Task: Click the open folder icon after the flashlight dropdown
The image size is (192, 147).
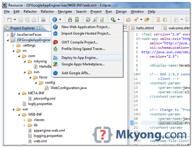Action: tap(147, 20)
